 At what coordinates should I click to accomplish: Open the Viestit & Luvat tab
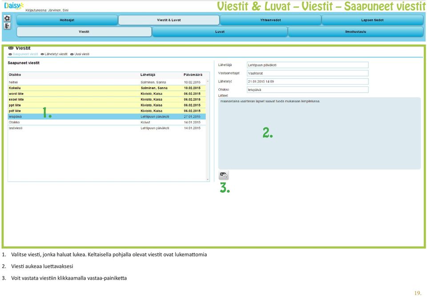pyautogui.click(x=169, y=20)
